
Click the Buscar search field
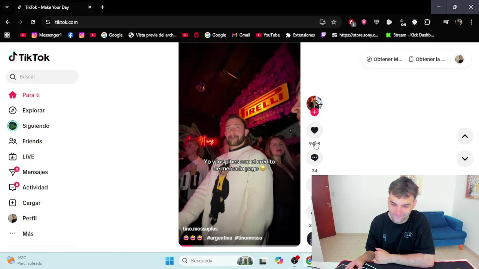click(42, 77)
